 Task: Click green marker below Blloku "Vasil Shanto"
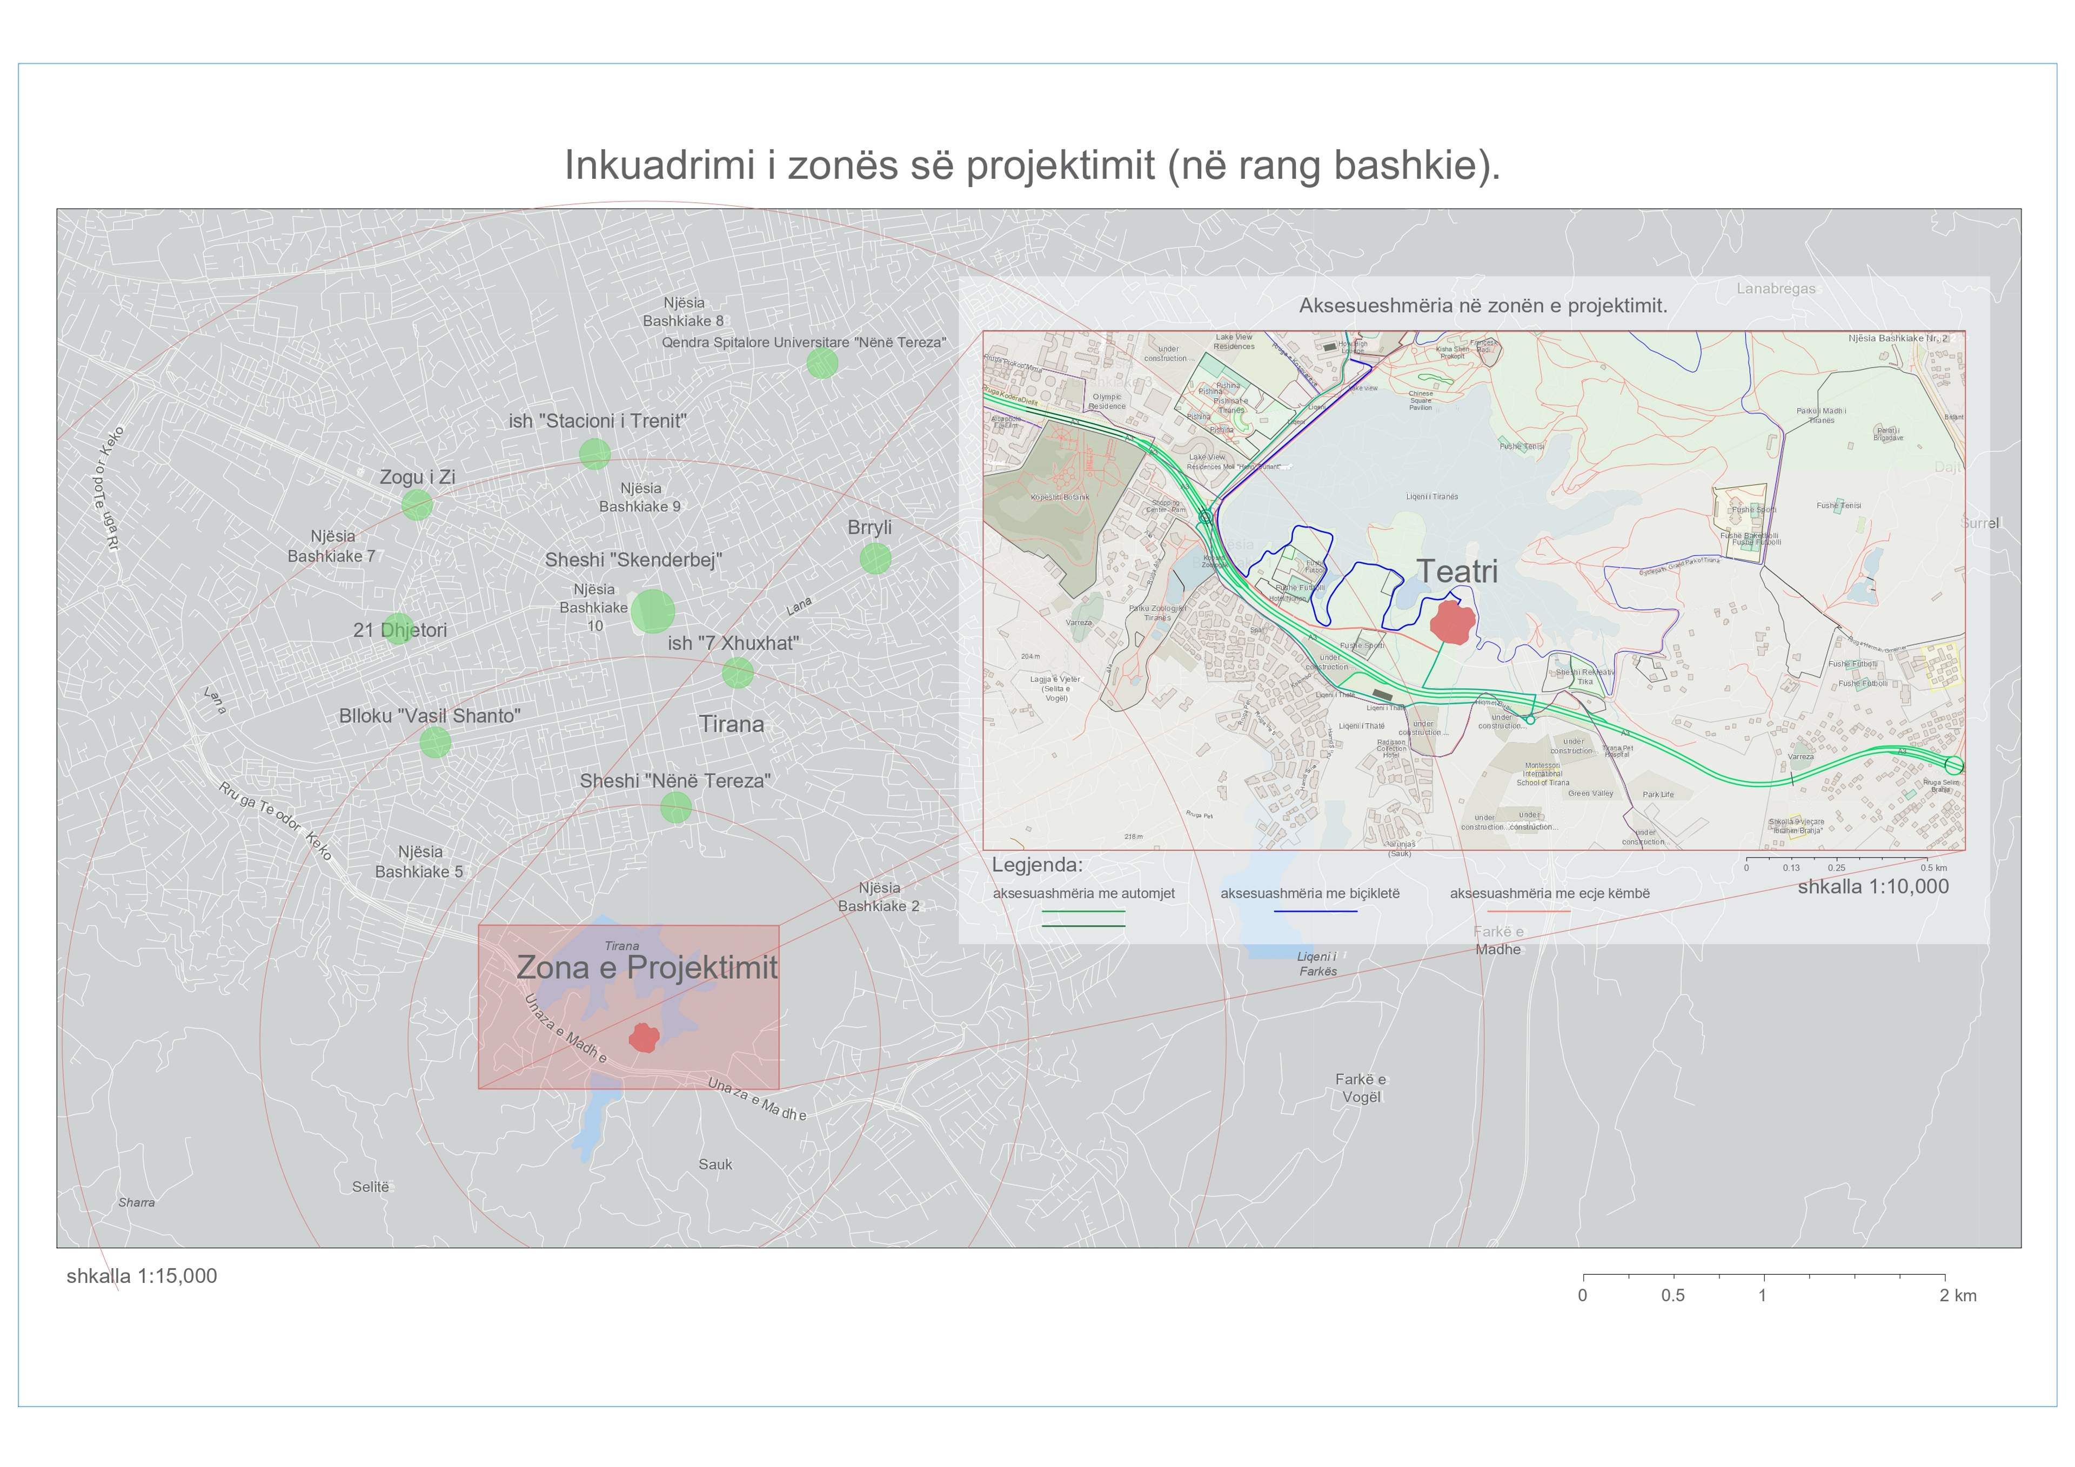tap(436, 743)
